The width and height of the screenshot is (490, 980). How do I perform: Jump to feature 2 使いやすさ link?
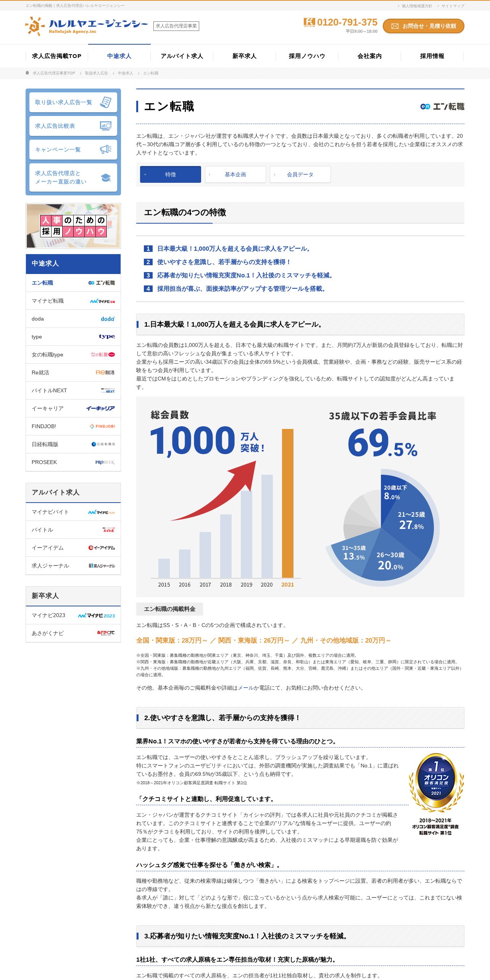(x=224, y=262)
